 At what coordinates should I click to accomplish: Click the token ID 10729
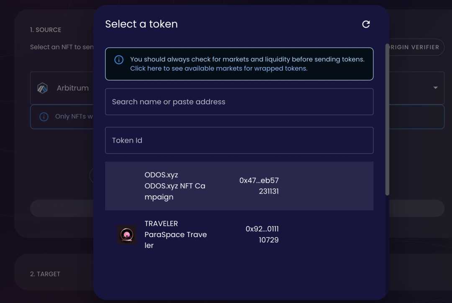point(269,240)
